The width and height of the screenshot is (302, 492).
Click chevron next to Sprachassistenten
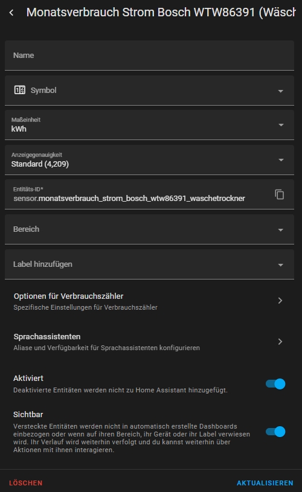[280, 342]
